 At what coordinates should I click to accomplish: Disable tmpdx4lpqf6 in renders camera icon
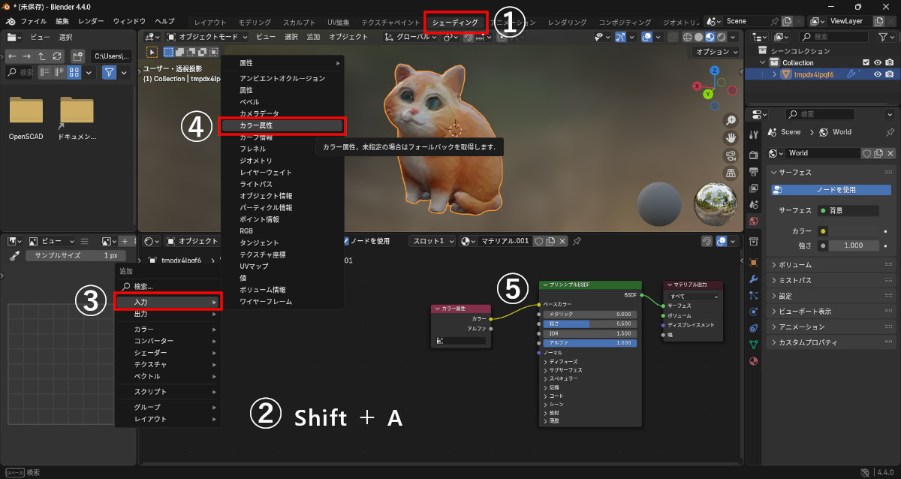coord(889,74)
